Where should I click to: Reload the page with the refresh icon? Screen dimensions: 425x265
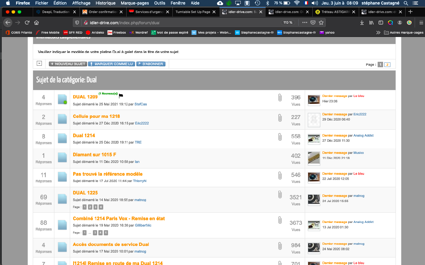(27, 23)
